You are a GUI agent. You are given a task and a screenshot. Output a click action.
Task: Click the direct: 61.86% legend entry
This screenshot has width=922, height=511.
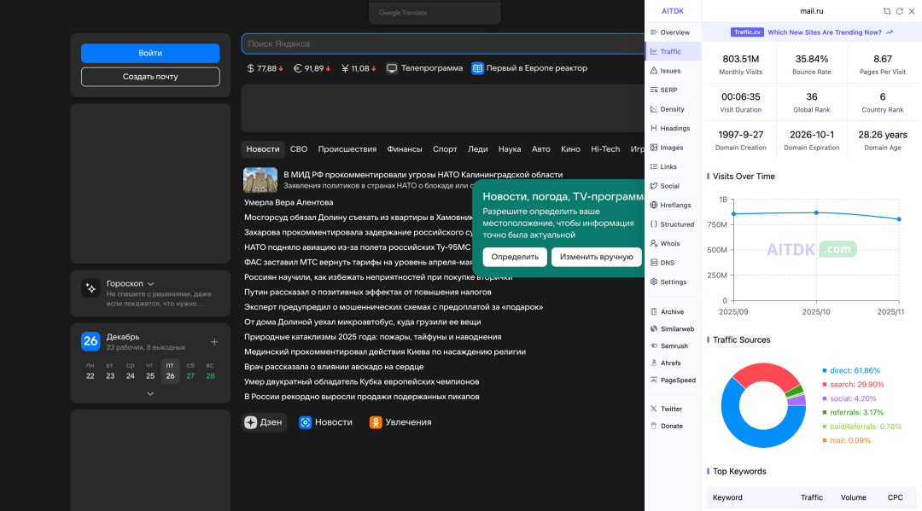851,370
